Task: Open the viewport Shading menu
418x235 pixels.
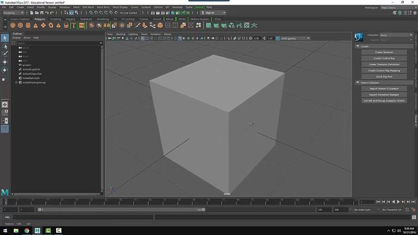Action: [x=120, y=34]
